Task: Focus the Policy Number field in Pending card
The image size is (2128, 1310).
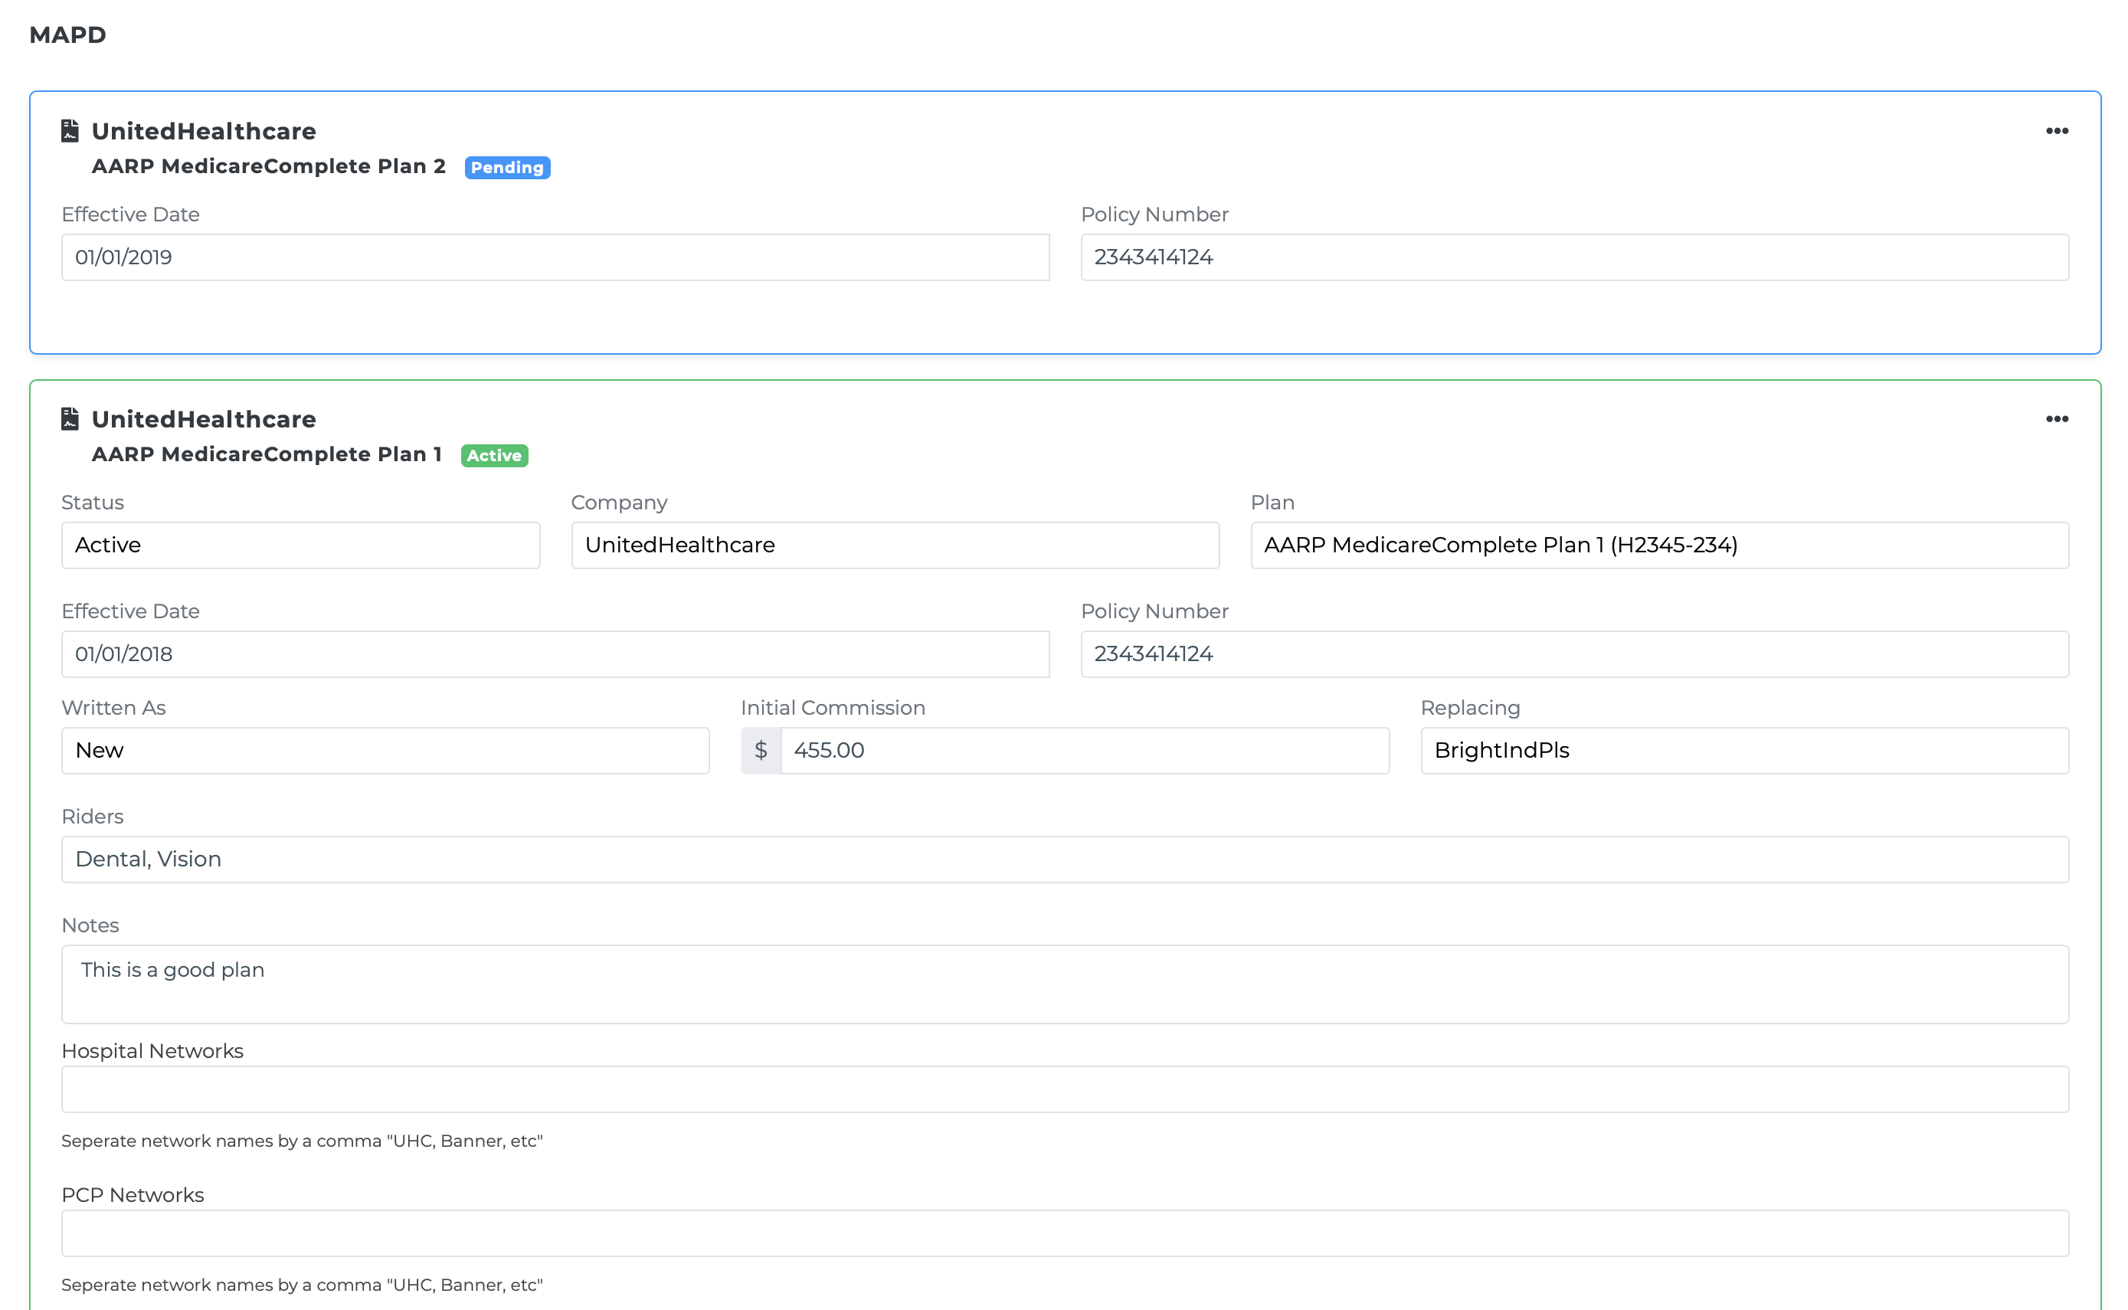Action: click(1575, 257)
